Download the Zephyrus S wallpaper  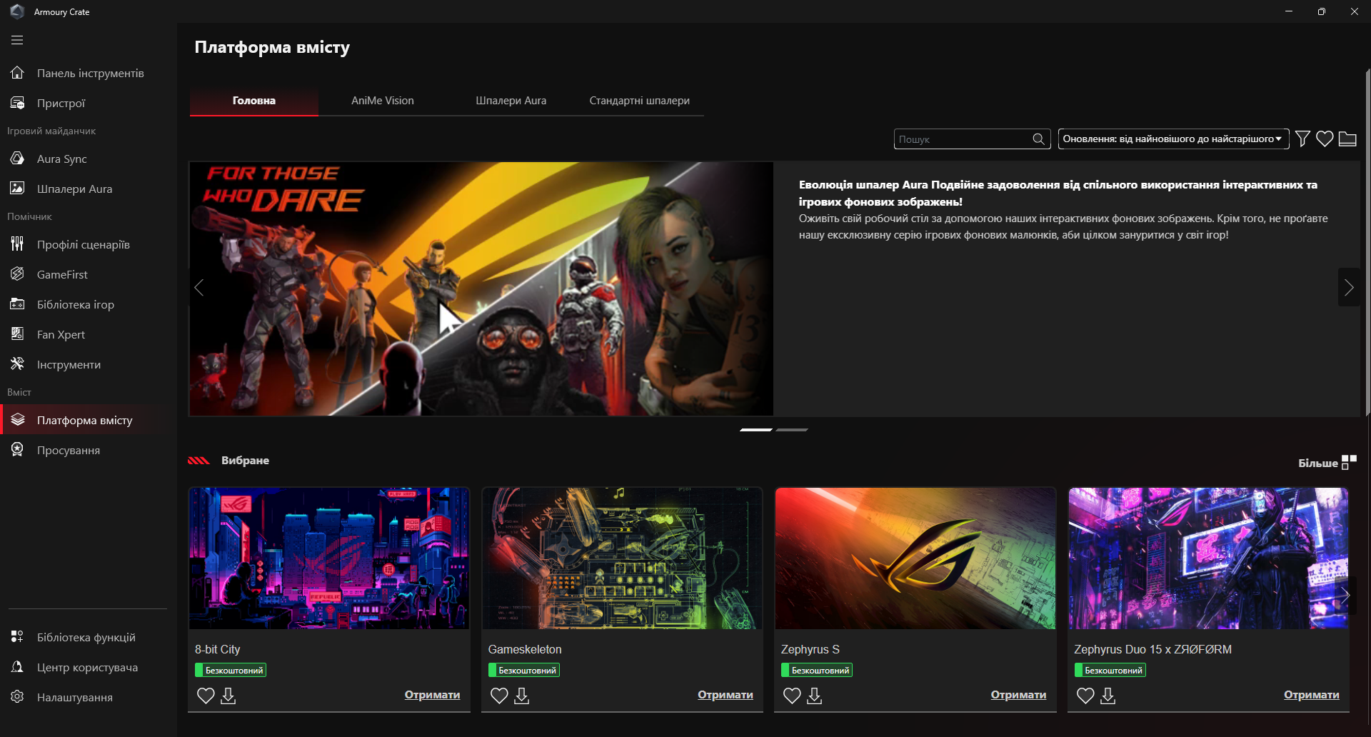click(815, 696)
